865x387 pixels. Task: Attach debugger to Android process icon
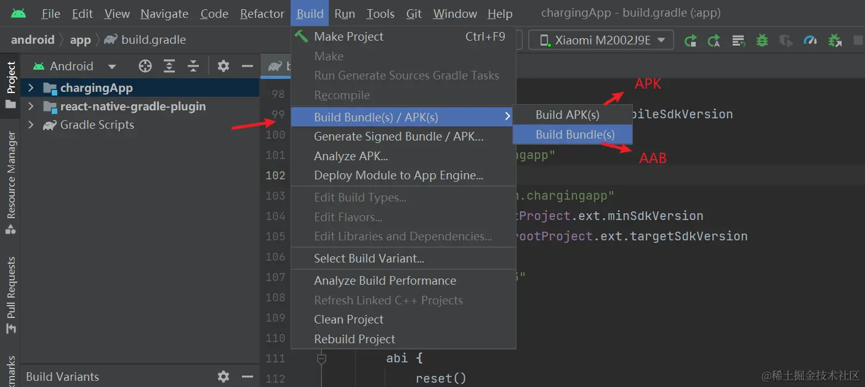click(x=835, y=41)
